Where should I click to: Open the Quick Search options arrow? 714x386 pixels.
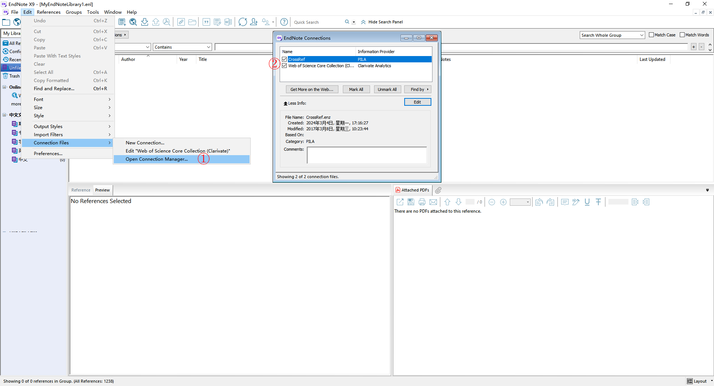354,22
